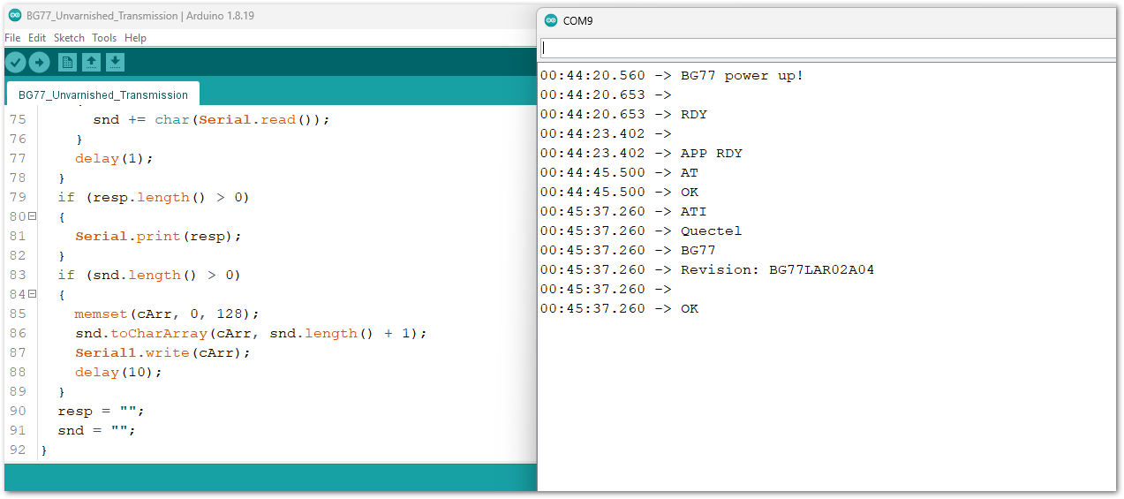Open the Edit menu
Viewport: 1124px width, 499px height.
click(37, 38)
